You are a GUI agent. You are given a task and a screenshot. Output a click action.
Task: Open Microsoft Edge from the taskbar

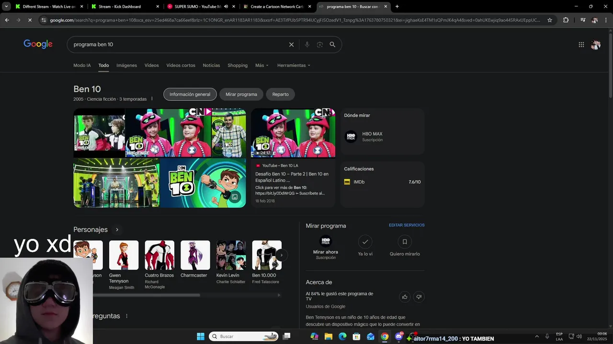pyautogui.click(x=342, y=336)
